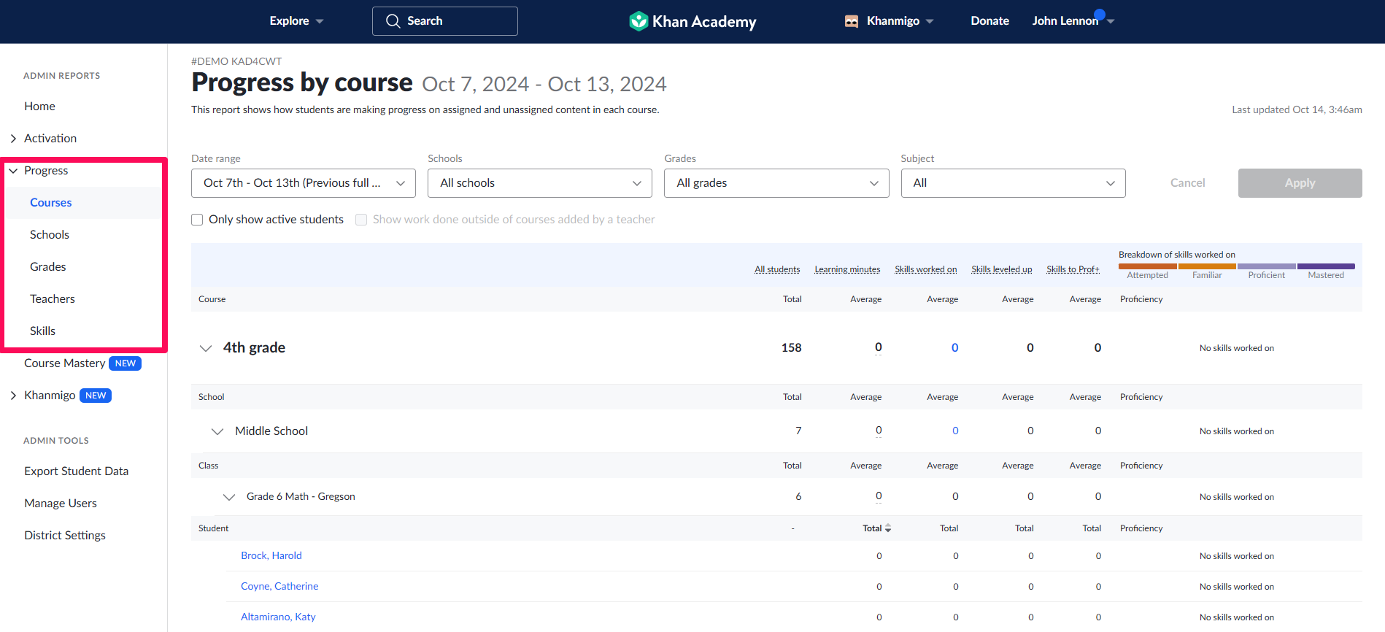
Task: Click the Donate link
Action: tap(989, 21)
